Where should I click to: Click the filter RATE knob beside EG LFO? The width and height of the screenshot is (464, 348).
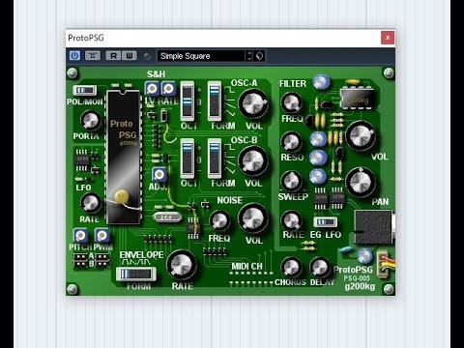[291, 220]
